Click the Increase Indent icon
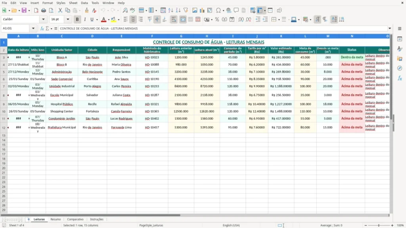Image resolution: width=406 pixels, height=228 pixels. pyautogui.click(x=258, y=19)
